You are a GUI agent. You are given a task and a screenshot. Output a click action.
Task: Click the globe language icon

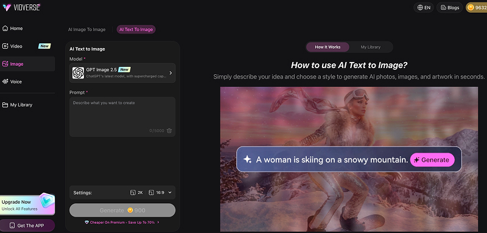(420, 7)
